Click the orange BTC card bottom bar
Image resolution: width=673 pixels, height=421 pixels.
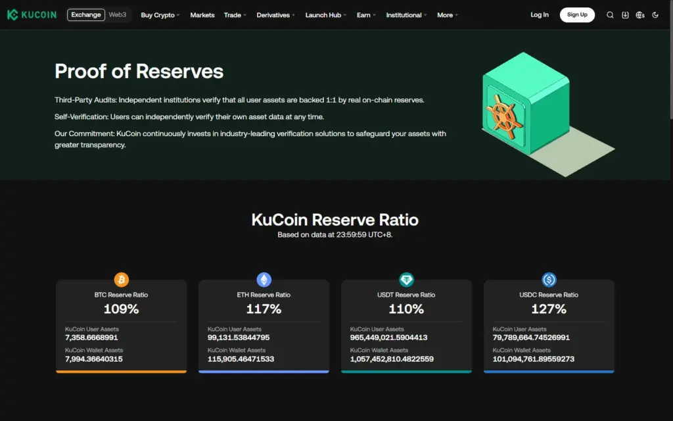coord(122,372)
